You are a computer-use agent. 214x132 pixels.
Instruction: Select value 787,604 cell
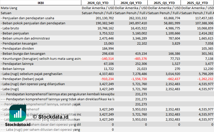[x=174, y=38]
